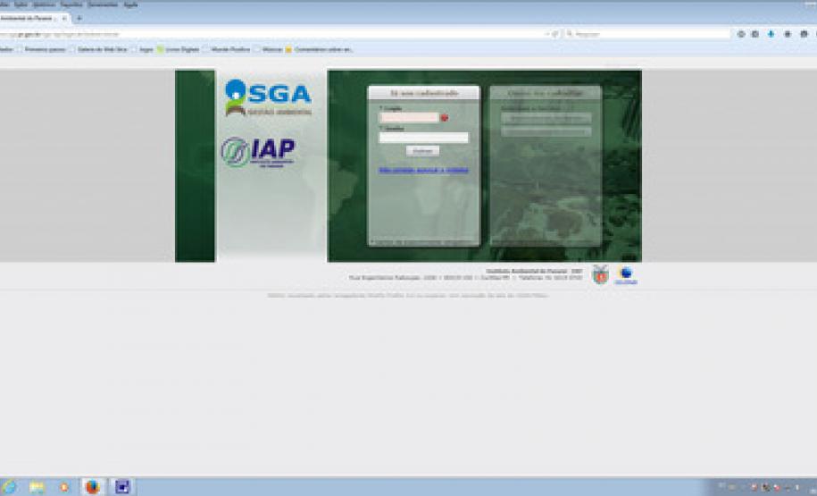This screenshot has height=496, width=817.
Task: Click the SGA Gestão Ambiental logo
Action: coord(268,97)
